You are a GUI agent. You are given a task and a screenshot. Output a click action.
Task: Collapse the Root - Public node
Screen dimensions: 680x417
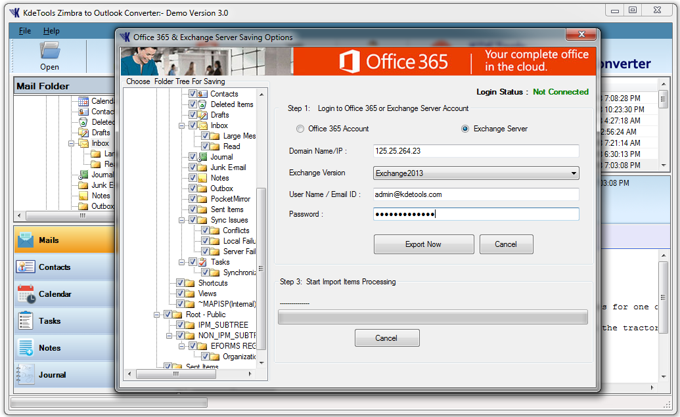pyautogui.click(x=156, y=315)
